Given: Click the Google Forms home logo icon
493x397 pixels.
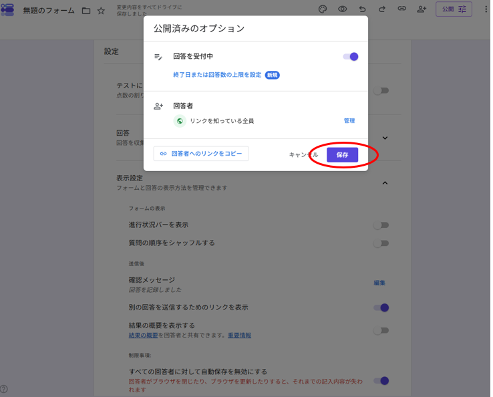Looking at the screenshot, I should [7, 10].
